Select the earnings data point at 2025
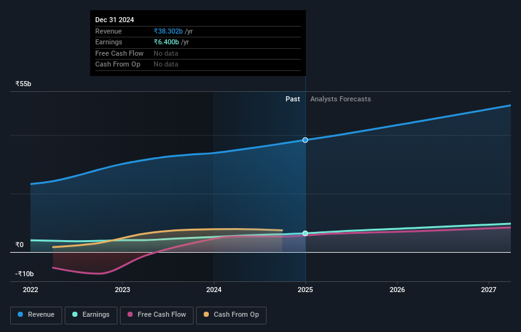521x332 pixels. (305, 234)
